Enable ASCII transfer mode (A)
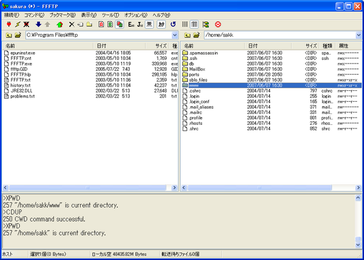This screenshot has width=364, height=260. coord(101,24)
